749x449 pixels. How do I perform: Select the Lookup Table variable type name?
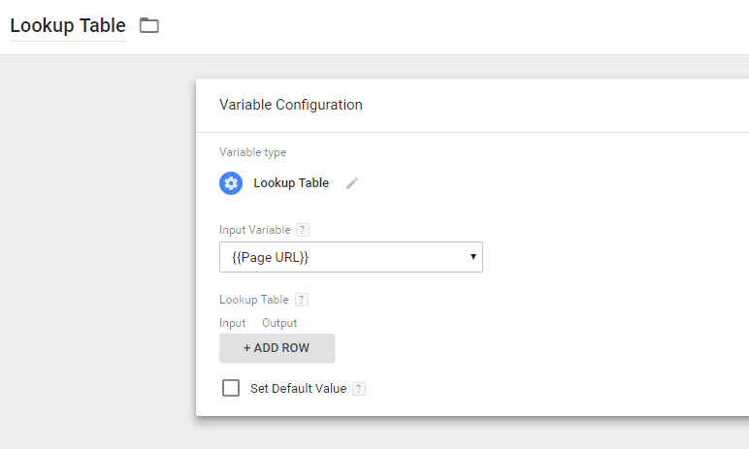coord(291,183)
